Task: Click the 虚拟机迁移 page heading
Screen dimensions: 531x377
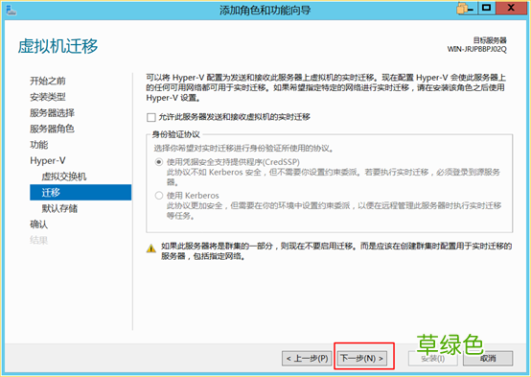Action: 58,46
